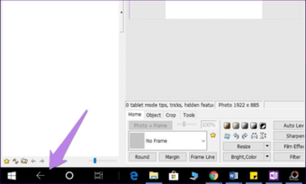Flip the photo horizontally
The height and width of the screenshot is (184, 306).
point(254,136)
